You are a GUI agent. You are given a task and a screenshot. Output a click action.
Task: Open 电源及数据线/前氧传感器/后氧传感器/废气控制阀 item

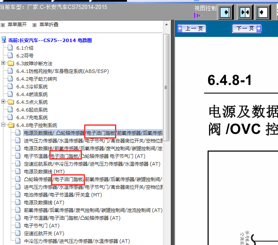tap(93, 148)
